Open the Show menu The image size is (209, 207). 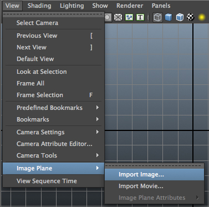(100, 6)
